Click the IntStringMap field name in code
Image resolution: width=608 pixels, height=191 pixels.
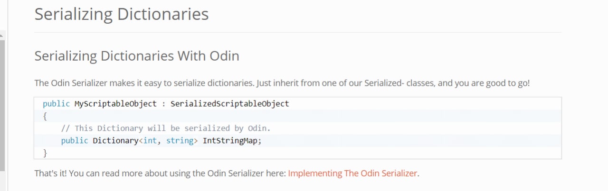232,140
